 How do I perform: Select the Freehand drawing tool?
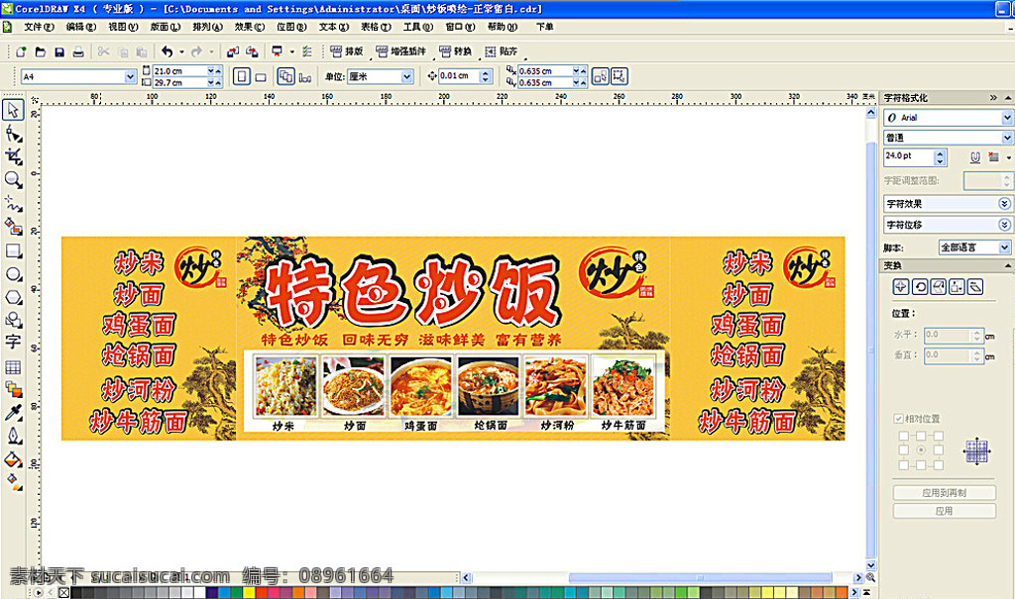click(13, 204)
